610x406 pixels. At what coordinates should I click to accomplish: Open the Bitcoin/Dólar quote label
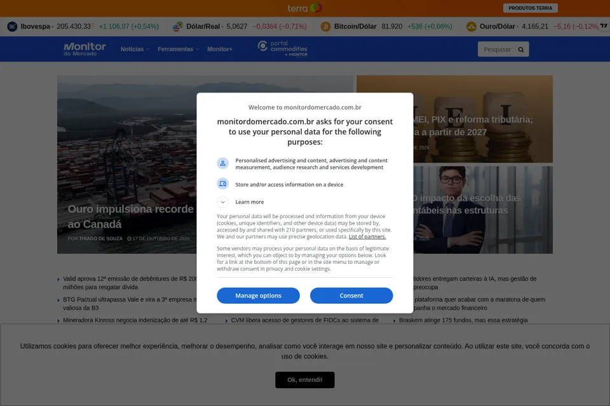tap(355, 27)
